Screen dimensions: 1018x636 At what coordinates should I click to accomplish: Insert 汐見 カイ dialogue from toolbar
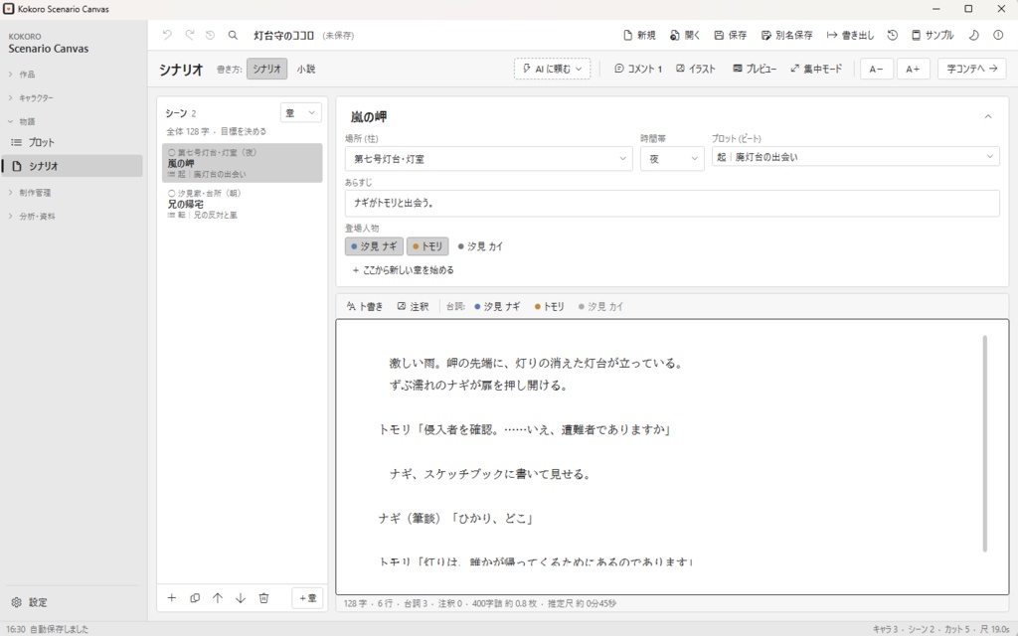tap(600, 306)
